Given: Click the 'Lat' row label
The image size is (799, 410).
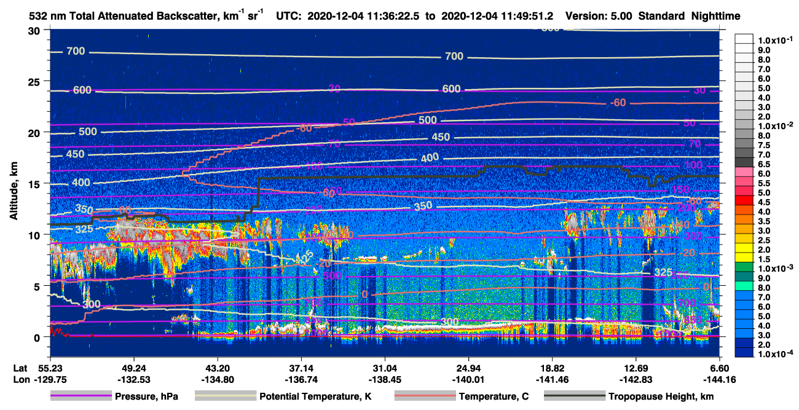Looking at the screenshot, I should [x=20, y=368].
